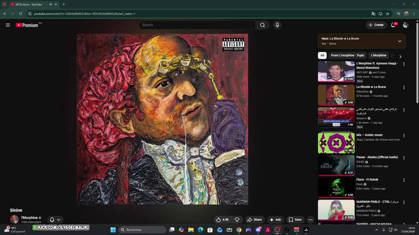
Task: Open options for Flenn - Fi Rohak
Action: coord(404,180)
